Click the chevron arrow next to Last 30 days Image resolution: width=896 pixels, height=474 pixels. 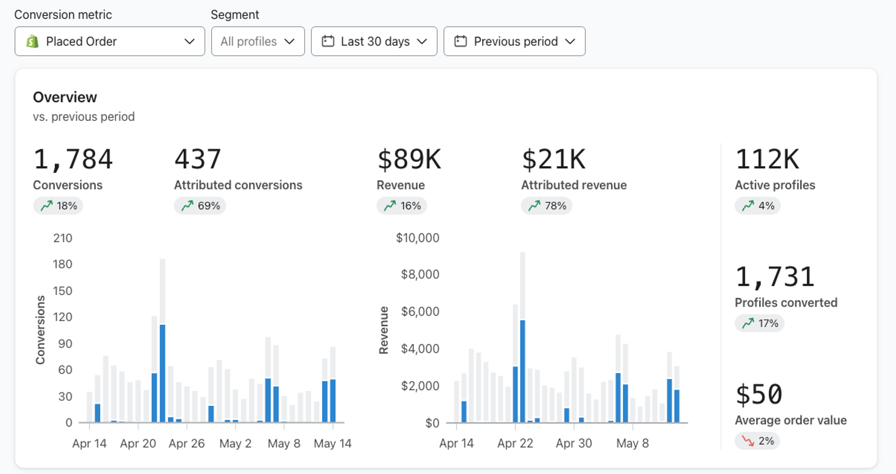422,41
